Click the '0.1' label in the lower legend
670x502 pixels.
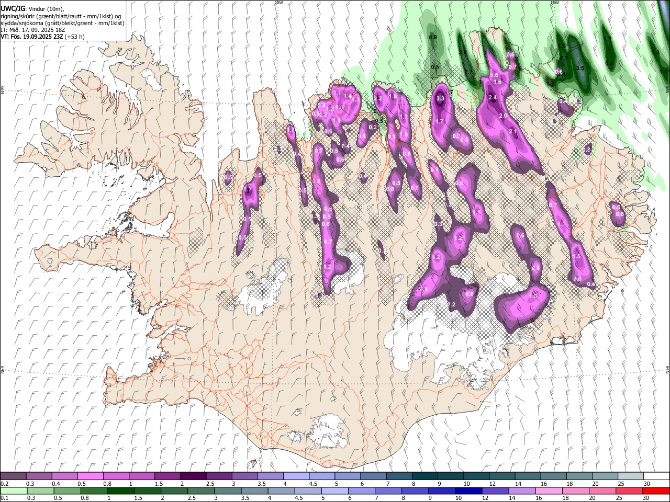(x=4, y=498)
